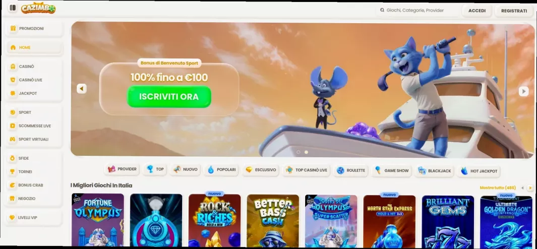Open Gates of Olympus Super Scatter thumbnail
The width and height of the screenshot is (537, 249).
pyautogui.click(x=331, y=221)
